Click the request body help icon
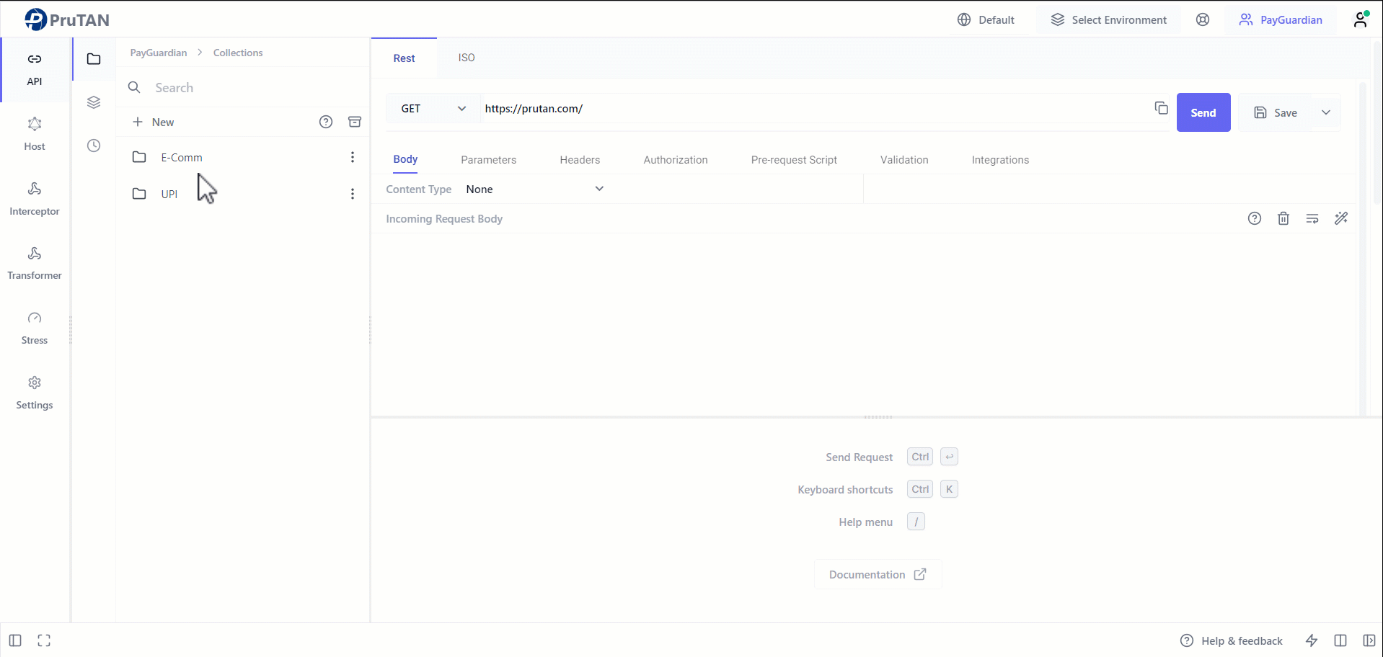1383x657 pixels. [1255, 218]
